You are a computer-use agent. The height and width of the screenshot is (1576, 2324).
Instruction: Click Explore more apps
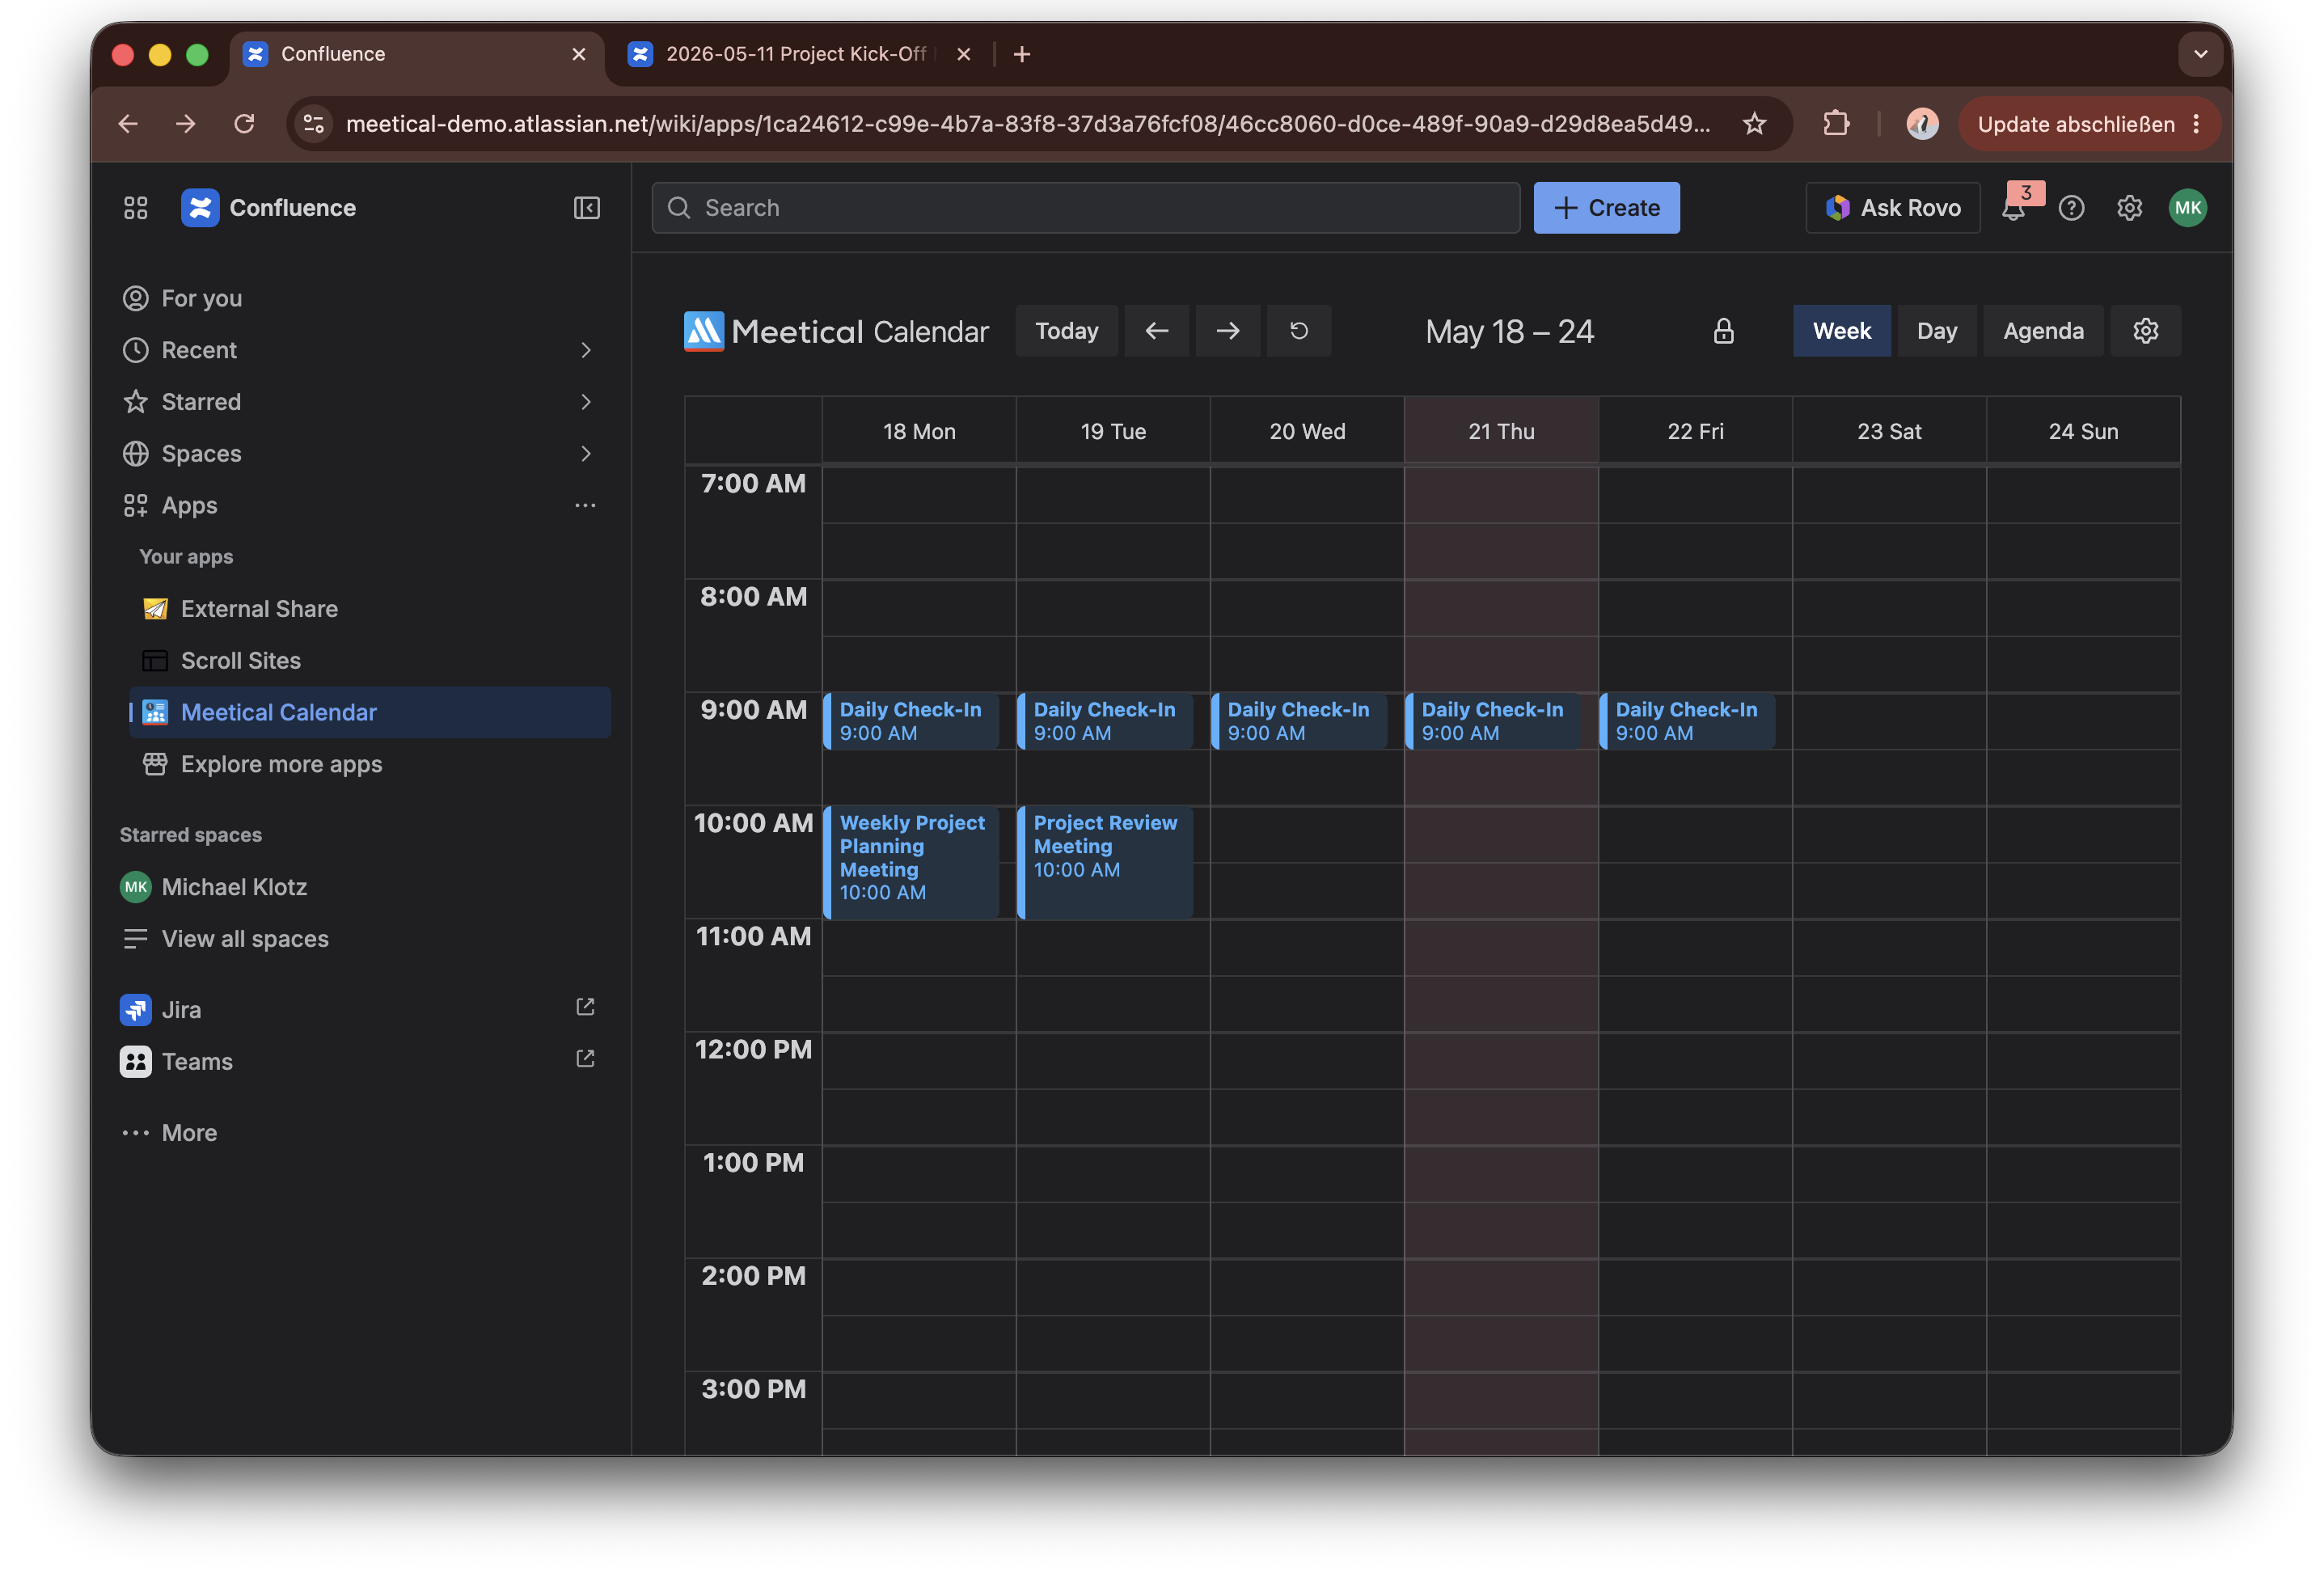point(370,765)
